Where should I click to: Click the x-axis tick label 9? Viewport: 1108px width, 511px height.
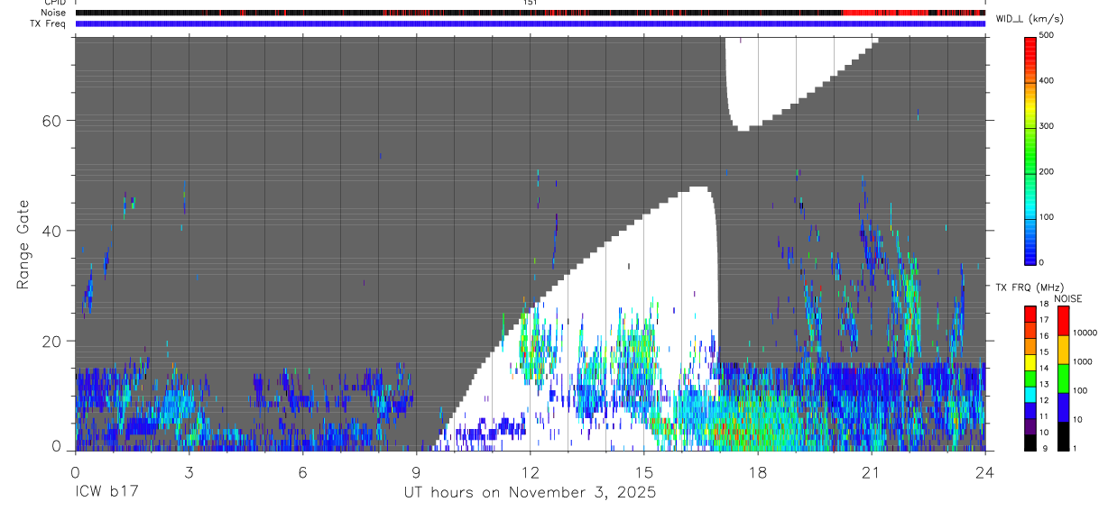tap(416, 472)
